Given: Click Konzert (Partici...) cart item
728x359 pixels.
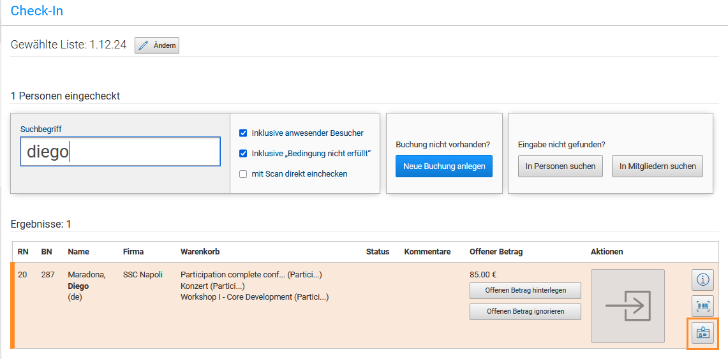Looking at the screenshot, I should 212,286.
